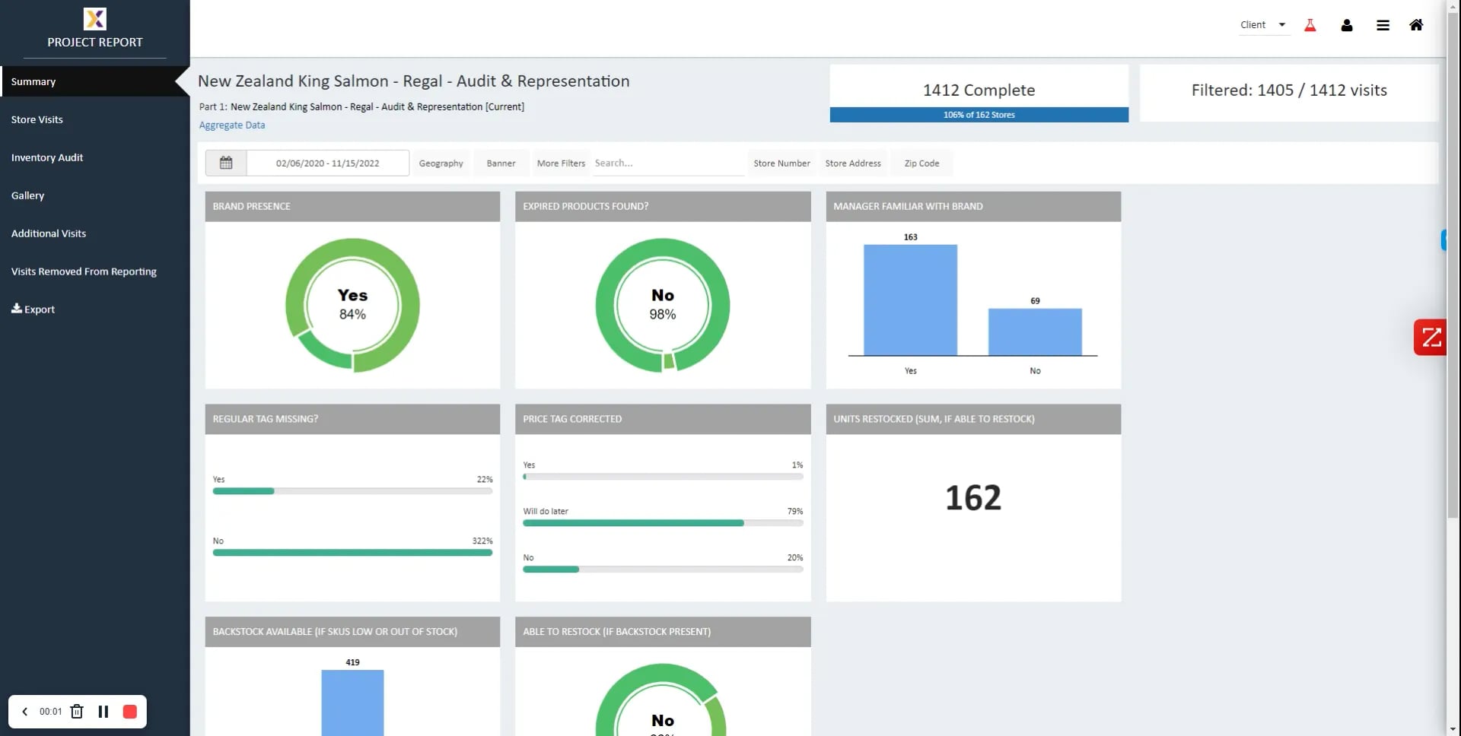Click the red Z sidebar icon
The image size is (1461, 736).
click(1431, 337)
